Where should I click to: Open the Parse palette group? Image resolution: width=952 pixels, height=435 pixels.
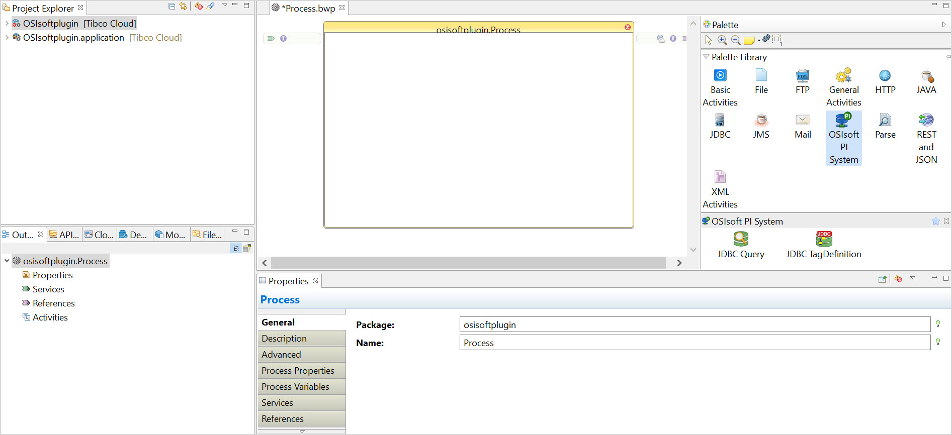885,126
